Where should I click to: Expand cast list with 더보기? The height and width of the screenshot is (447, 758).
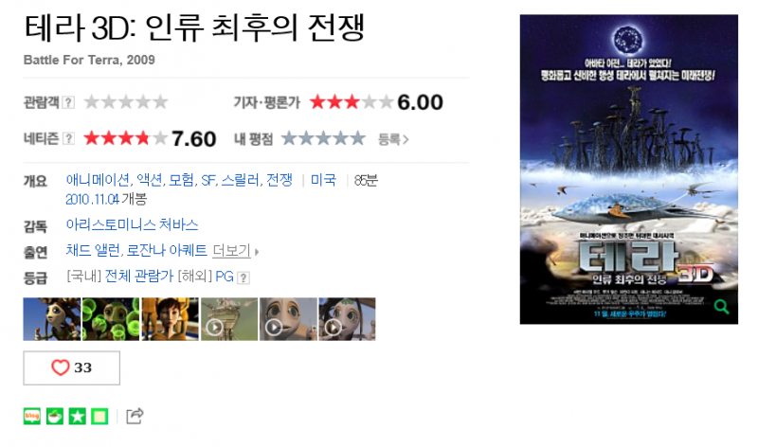[235, 251]
